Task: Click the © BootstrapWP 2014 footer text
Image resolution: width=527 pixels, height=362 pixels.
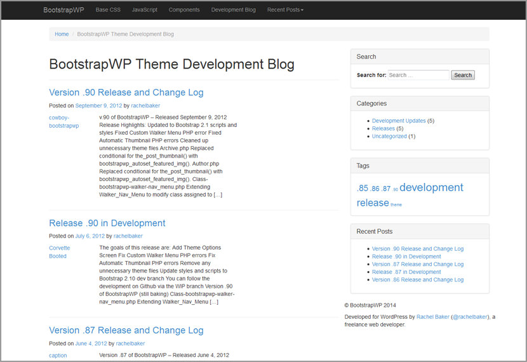Action: pos(370,305)
